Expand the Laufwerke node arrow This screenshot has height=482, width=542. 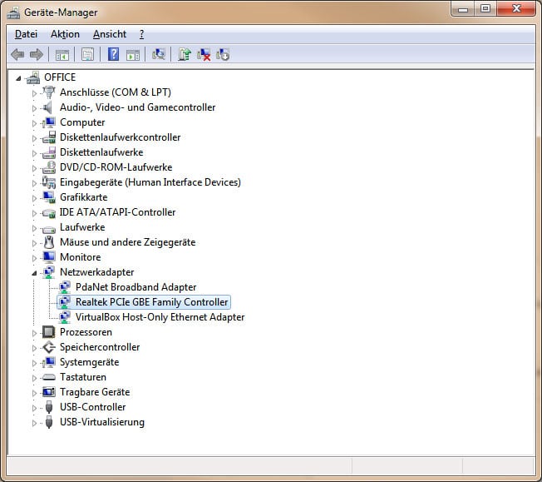click(x=34, y=228)
